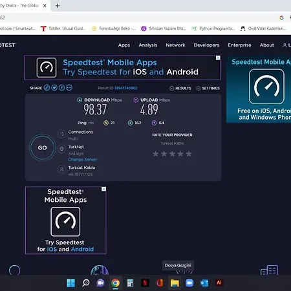Screen dimensions: 291x291
Task: Close the lower Mobile Apps ad
Action: [103, 189]
